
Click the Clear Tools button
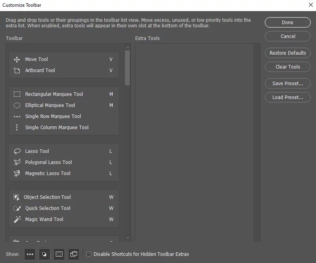point(288,67)
